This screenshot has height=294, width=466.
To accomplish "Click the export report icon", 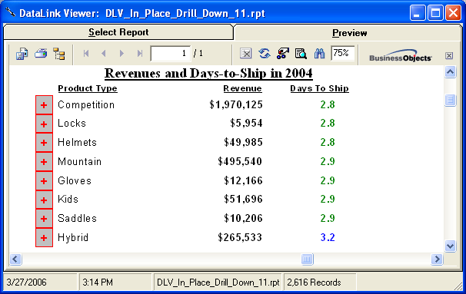I will point(22,54).
